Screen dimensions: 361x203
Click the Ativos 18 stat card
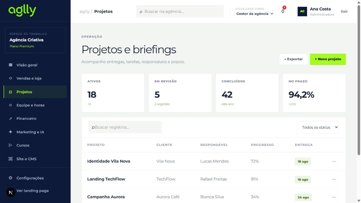click(x=113, y=93)
